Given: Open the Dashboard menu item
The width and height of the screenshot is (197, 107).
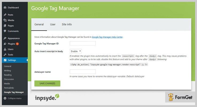Looking at the screenshot, I should 15,7.
